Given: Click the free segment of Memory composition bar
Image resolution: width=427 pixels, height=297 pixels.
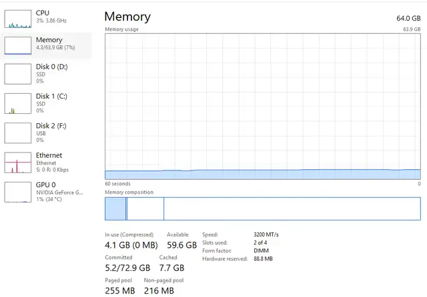Looking at the screenshot, I should tap(292, 208).
